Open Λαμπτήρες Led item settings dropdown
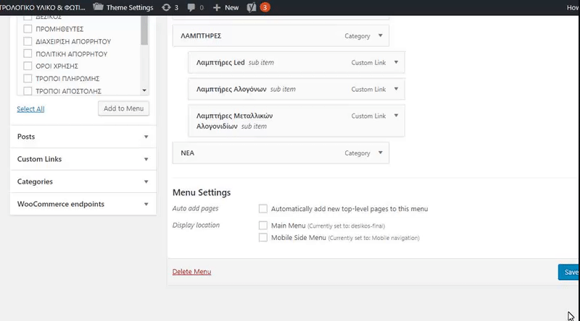Screen dimensions: 580x321 coord(396,62)
